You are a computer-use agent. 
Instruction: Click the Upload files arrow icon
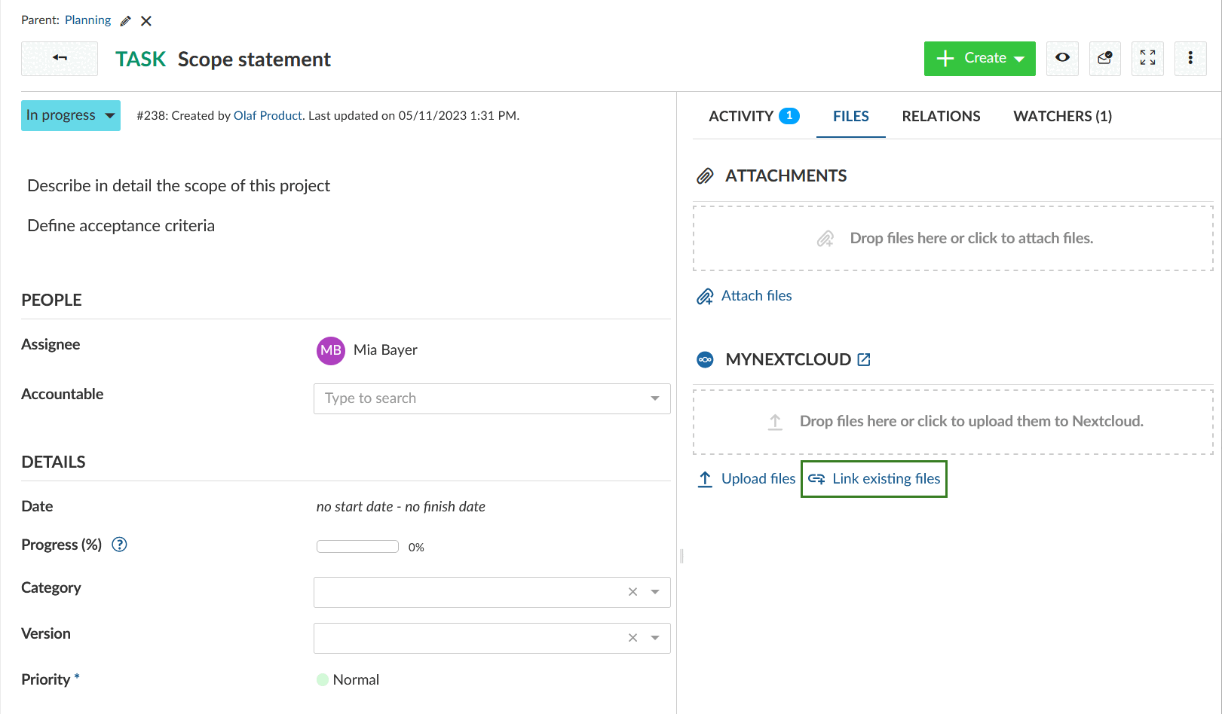[705, 479]
